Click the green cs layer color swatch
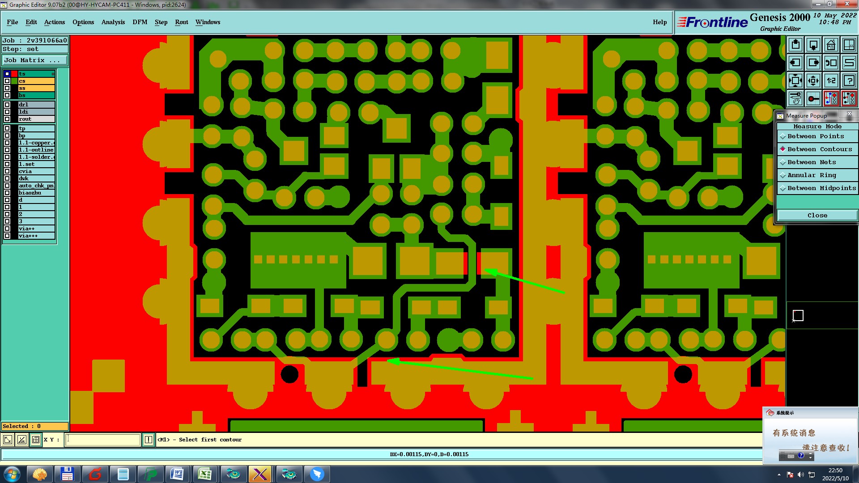859x483 pixels. point(14,81)
